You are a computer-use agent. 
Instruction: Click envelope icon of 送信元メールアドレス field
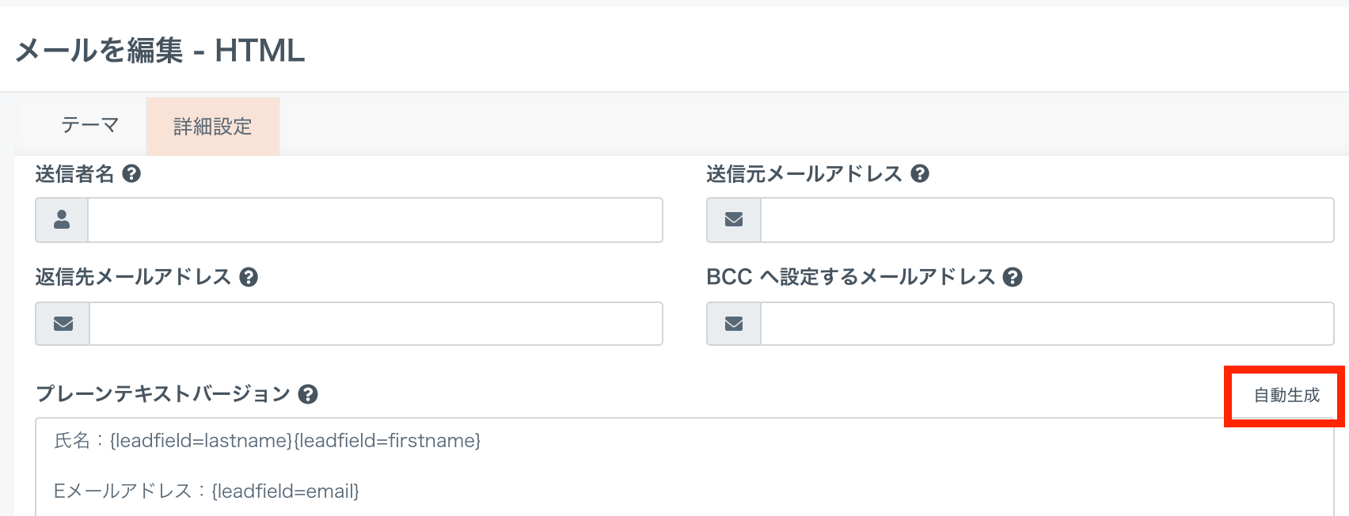(734, 220)
